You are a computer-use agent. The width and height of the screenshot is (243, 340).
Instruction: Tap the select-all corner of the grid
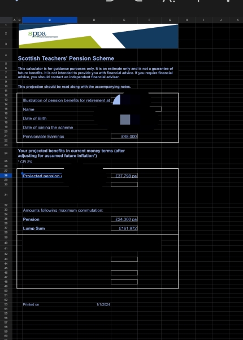(6, 20)
